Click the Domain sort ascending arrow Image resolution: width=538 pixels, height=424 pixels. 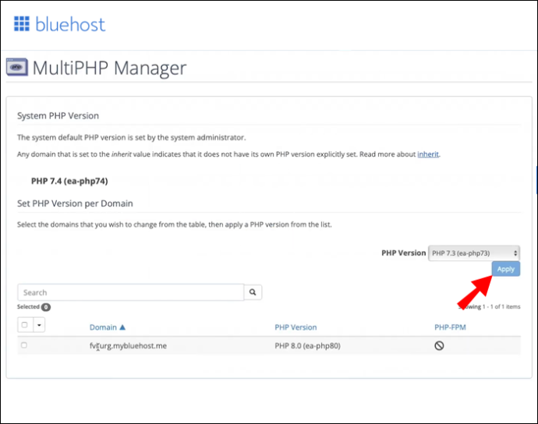(122, 327)
